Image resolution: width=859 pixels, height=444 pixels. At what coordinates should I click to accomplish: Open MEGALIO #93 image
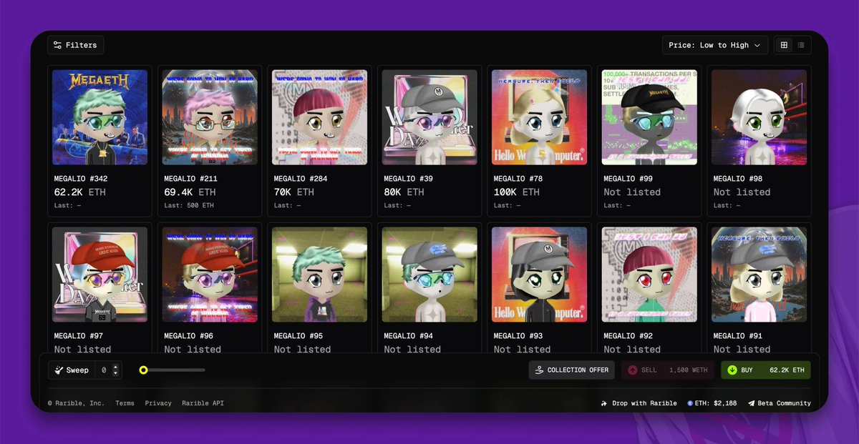(540, 275)
